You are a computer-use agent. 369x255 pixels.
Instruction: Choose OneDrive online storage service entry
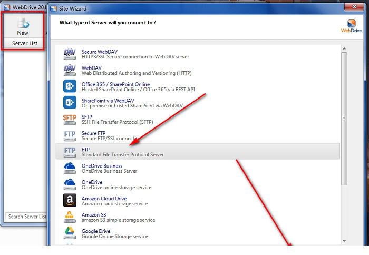point(116,184)
